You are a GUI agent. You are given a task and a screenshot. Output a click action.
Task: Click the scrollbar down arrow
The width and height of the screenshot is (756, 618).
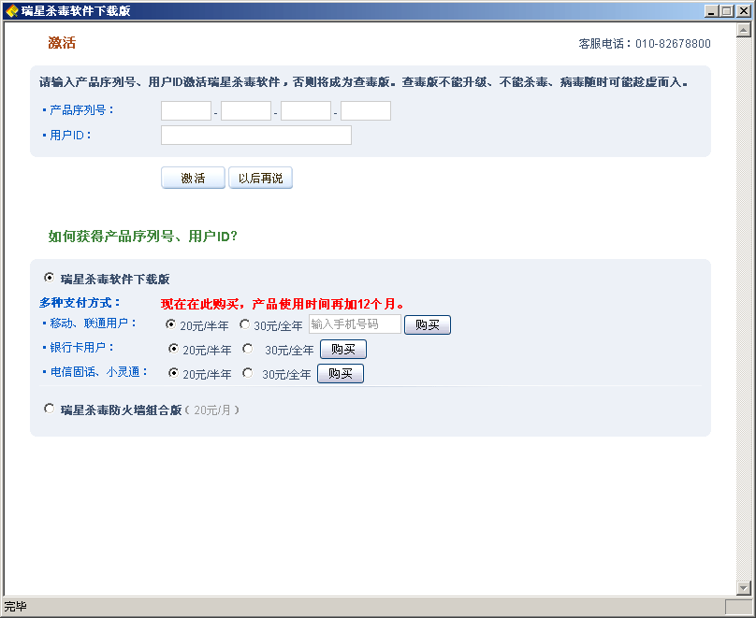point(744,587)
